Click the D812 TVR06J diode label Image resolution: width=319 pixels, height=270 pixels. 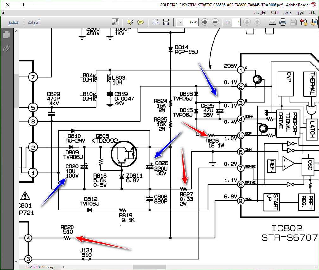[89, 201]
